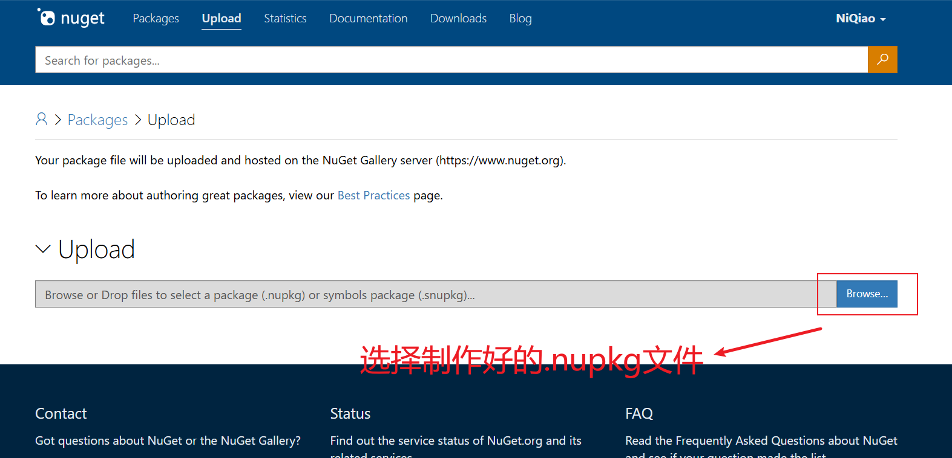This screenshot has width=952, height=458.
Task: Click the orange search magnifier button
Action: click(x=882, y=59)
